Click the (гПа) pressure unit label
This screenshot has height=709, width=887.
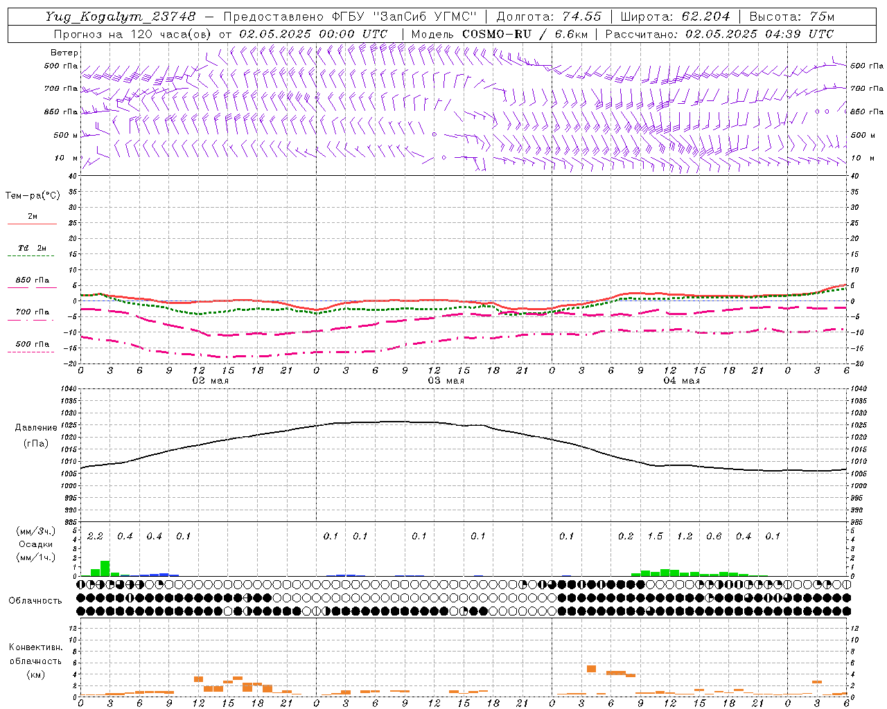tap(36, 444)
